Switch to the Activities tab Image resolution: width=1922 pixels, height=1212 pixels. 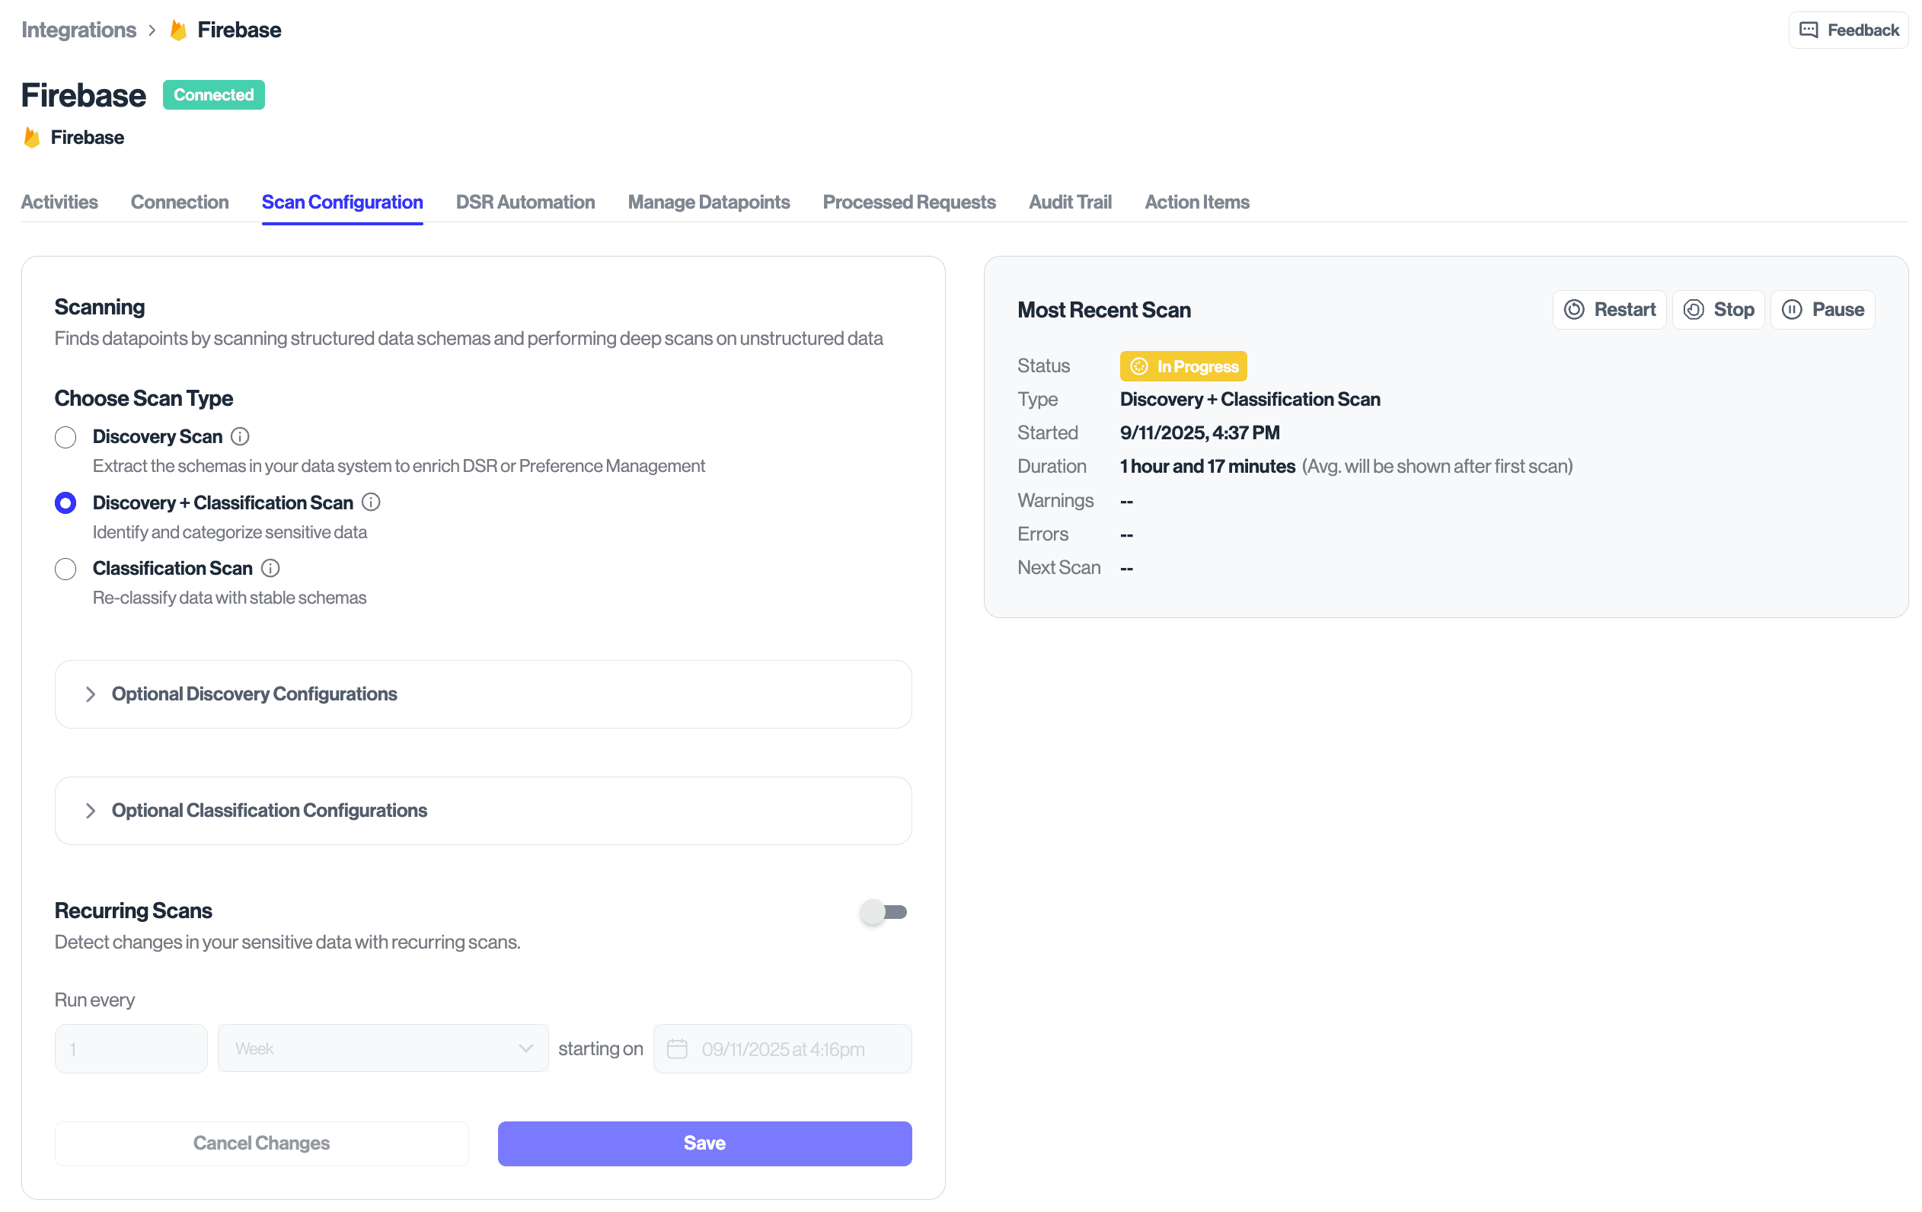(x=60, y=202)
